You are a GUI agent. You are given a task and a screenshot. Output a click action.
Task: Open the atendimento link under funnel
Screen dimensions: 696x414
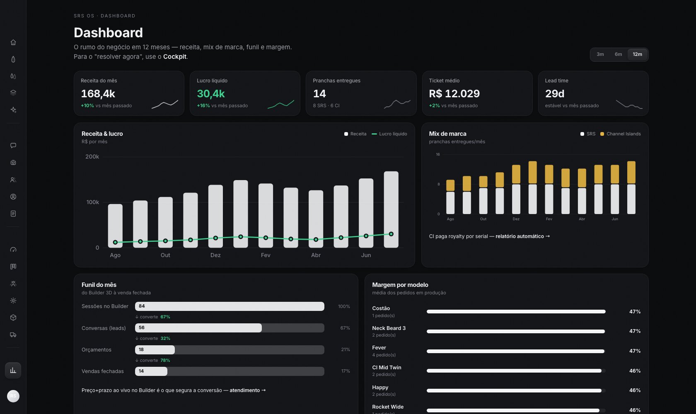click(247, 390)
